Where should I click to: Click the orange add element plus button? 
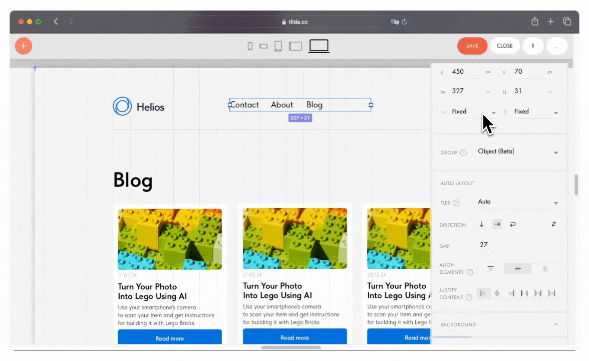pyautogui.click(x=23, y=46)
